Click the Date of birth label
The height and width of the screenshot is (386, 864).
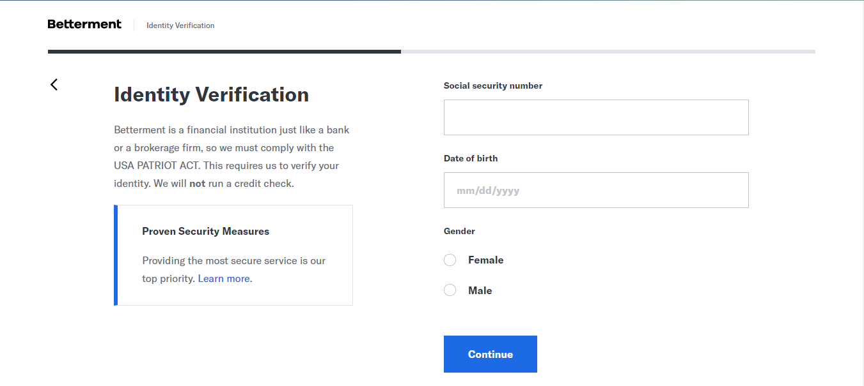click(470, 158)
